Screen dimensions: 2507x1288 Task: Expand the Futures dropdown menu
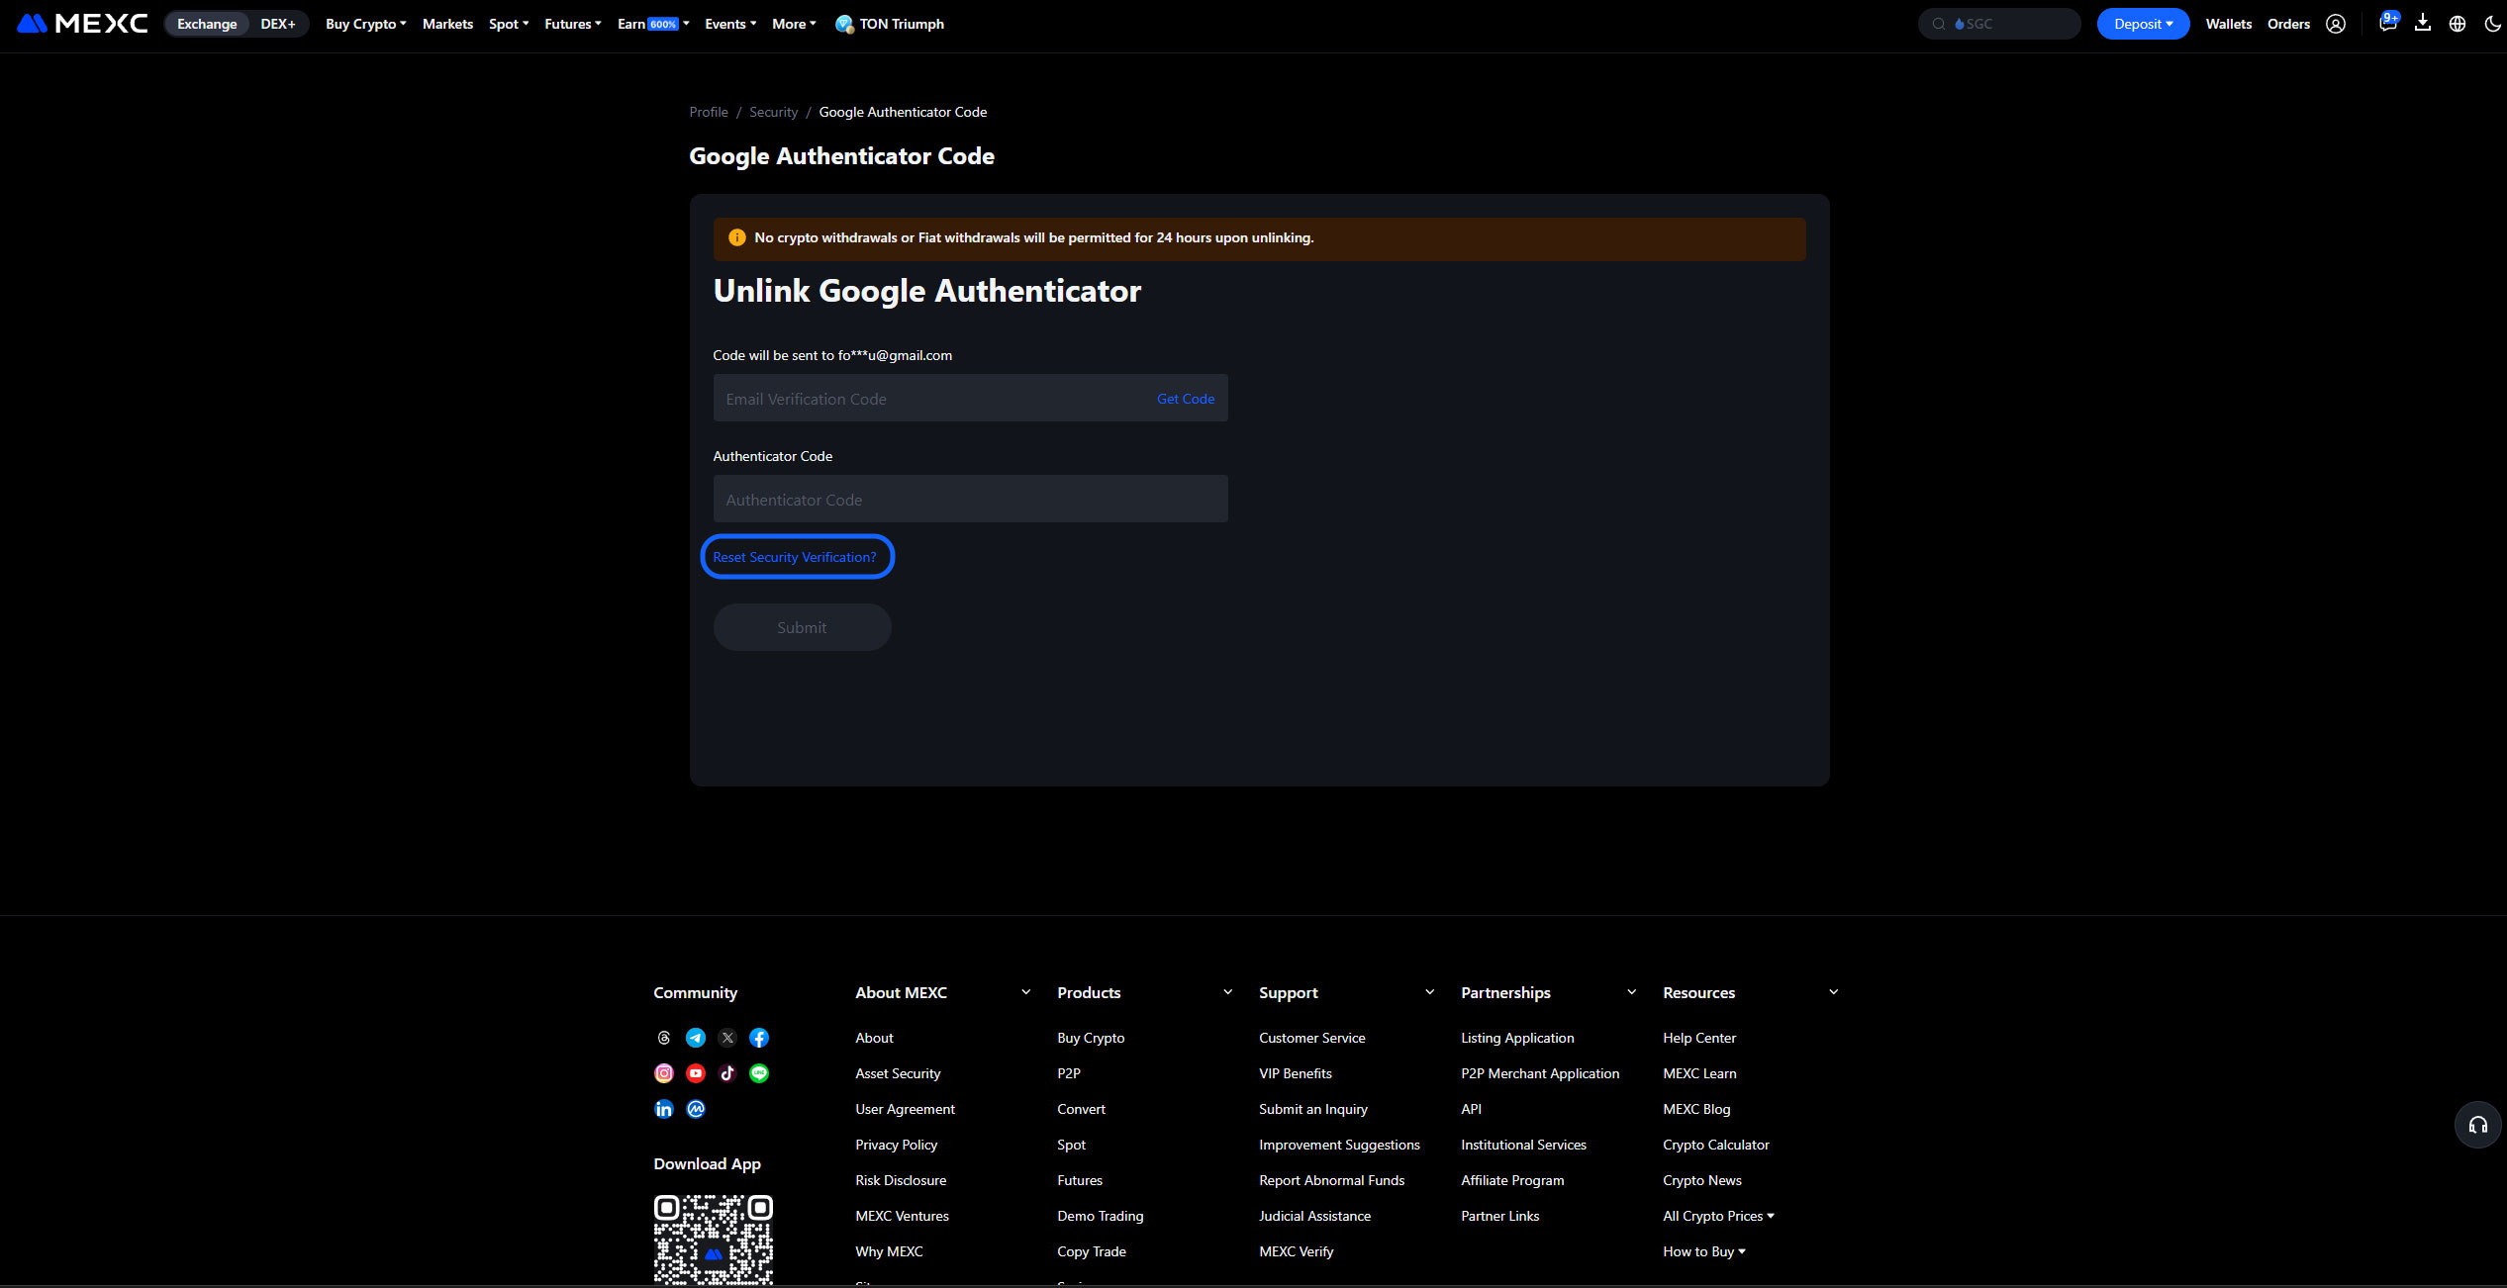573,24
